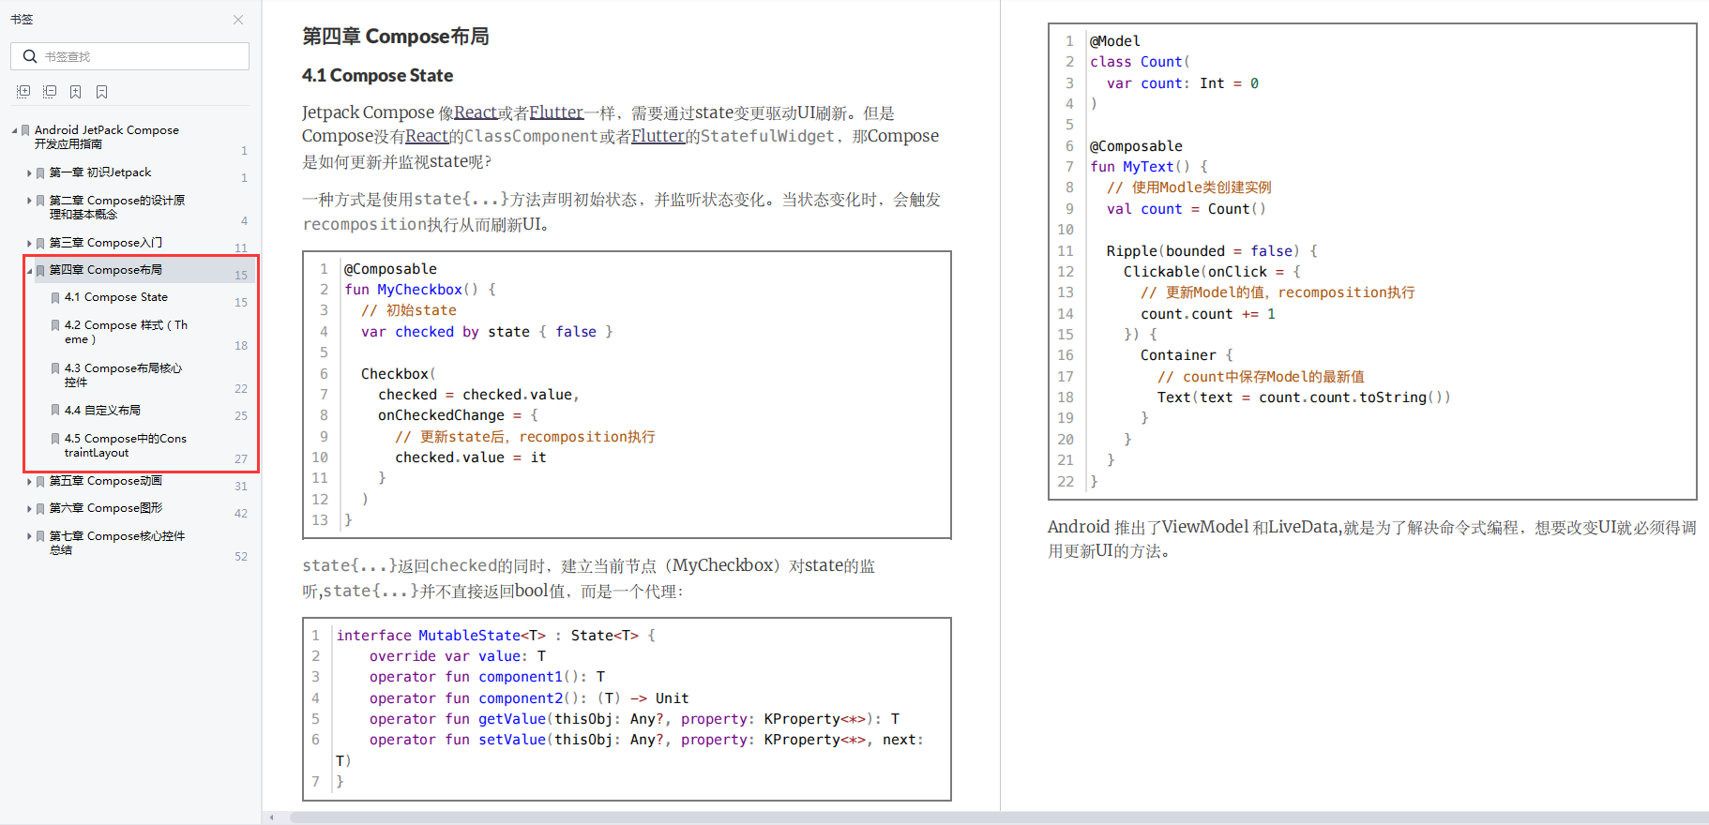Click the horizontal scrollbar below the document
This screenshot has width=1709, height=825.
click(999, 817)
